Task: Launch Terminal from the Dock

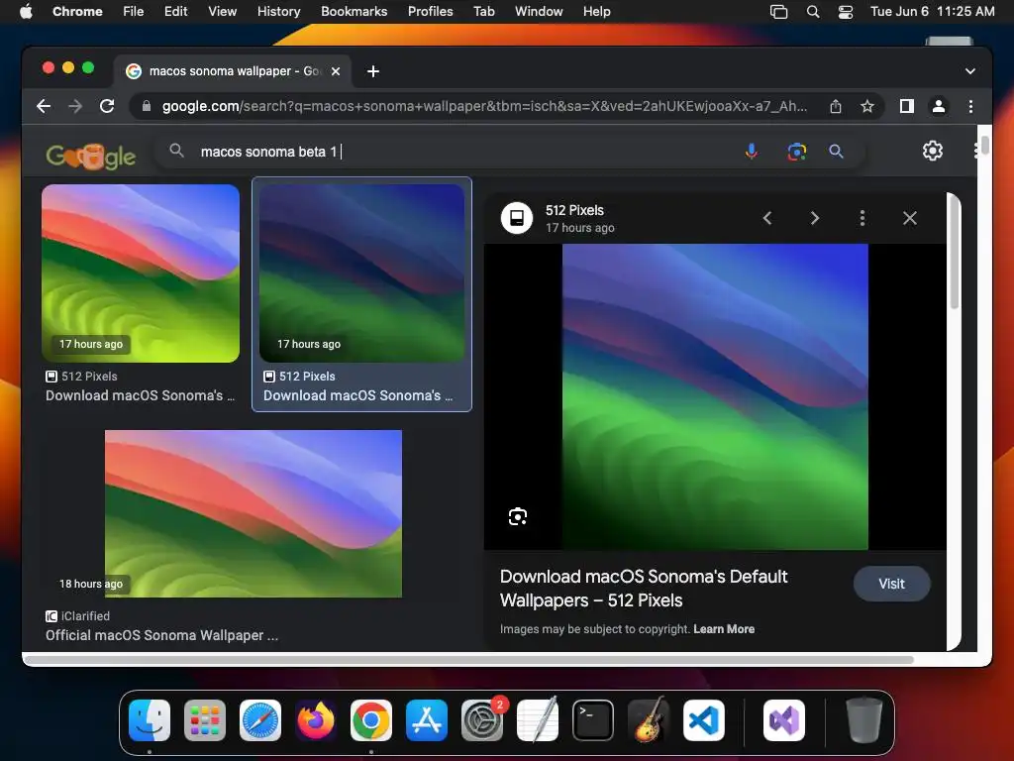Action: coord(593,720)
